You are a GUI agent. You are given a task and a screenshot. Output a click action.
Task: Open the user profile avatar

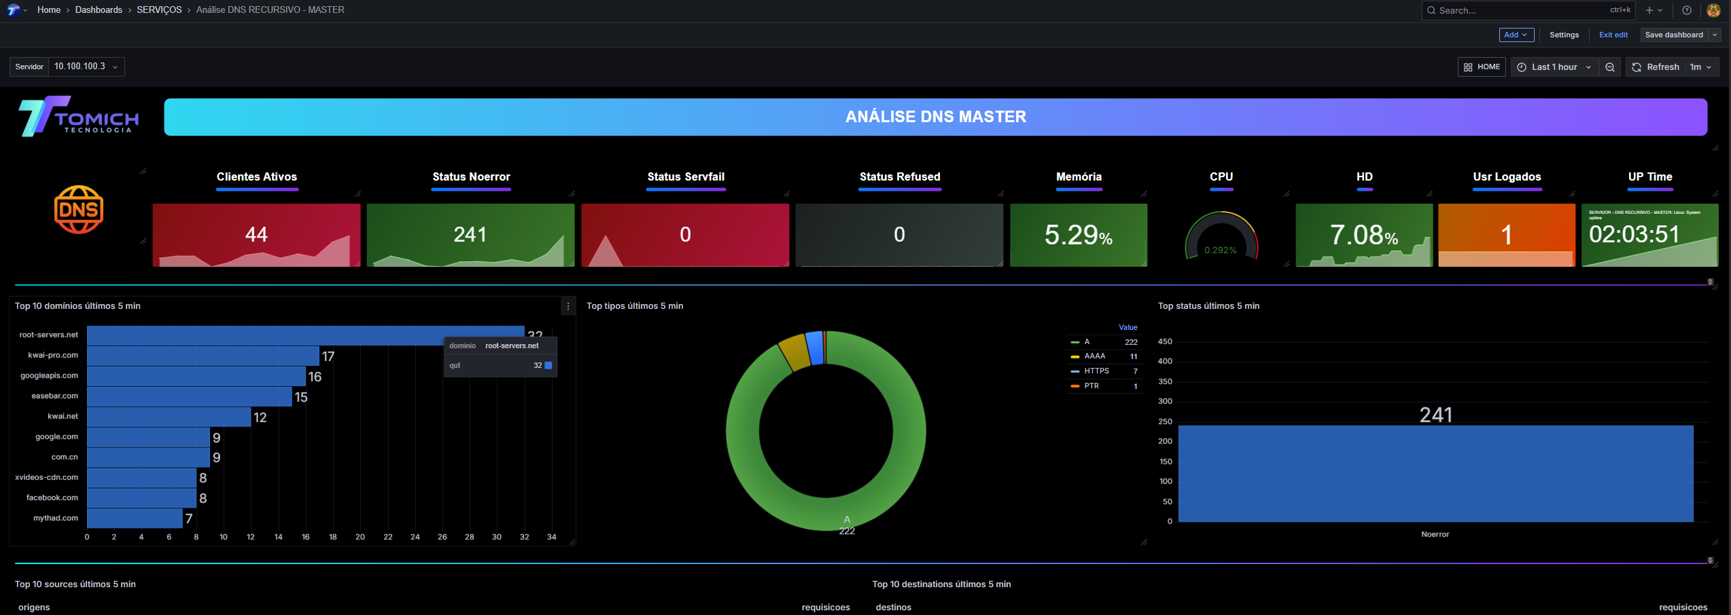[x=1713, y=10]
